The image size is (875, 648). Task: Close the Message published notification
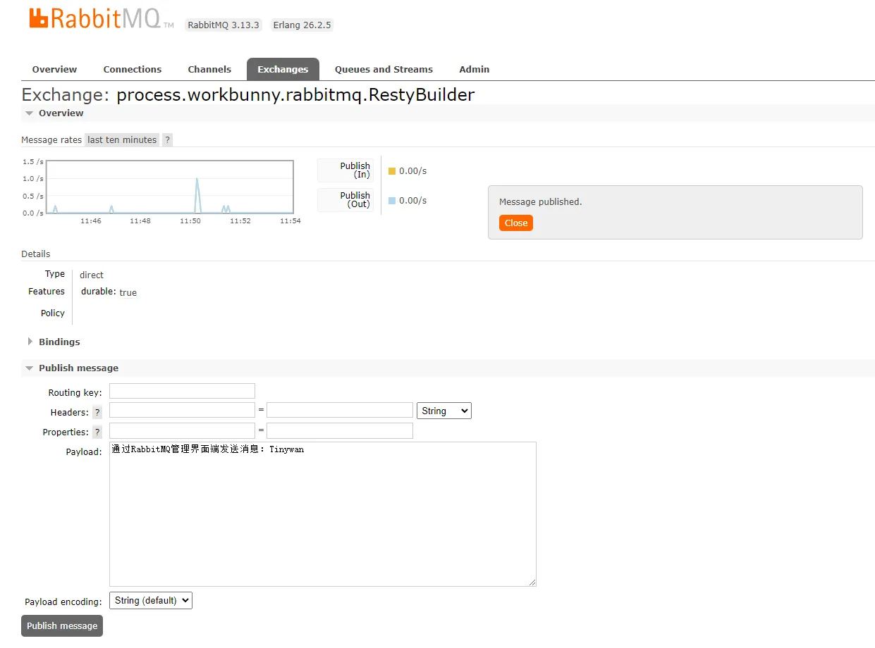point(515,223)
